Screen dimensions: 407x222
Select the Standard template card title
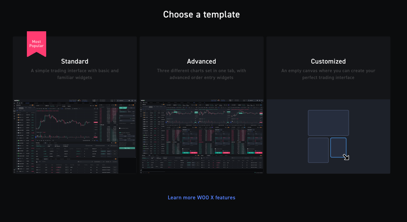75,61
